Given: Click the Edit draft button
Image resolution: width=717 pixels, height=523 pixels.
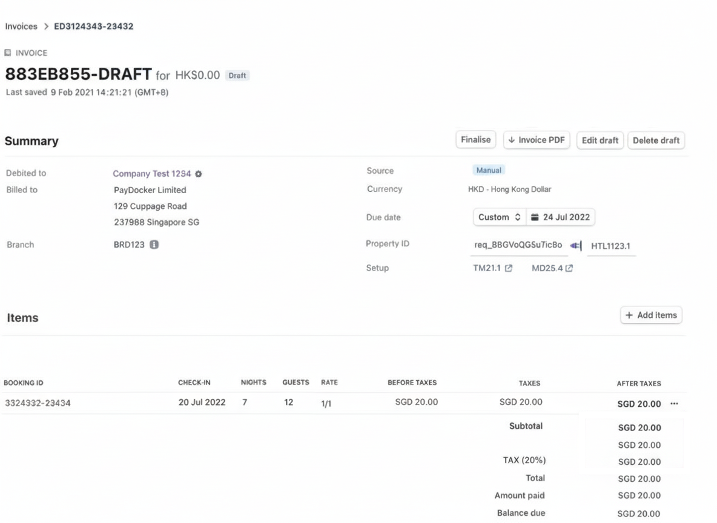Looking at the screenshot, I should pos(600,140).
